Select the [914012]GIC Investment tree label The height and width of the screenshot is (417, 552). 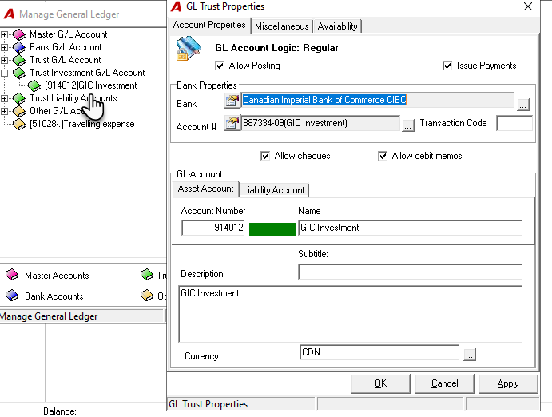(91, 85)
